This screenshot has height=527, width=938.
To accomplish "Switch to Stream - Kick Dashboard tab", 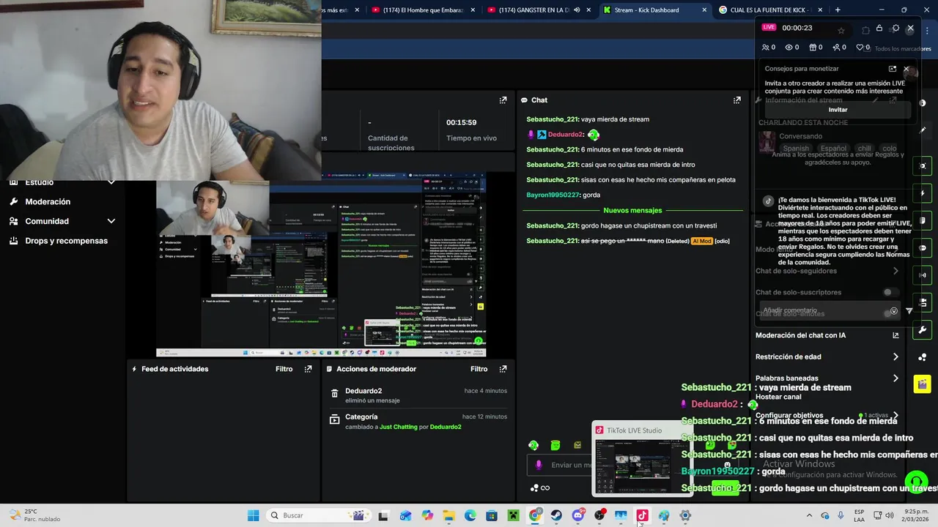I will [654, 10].
